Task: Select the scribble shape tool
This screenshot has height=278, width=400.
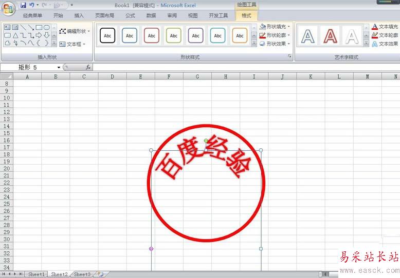Action: [x=15, y=43]
